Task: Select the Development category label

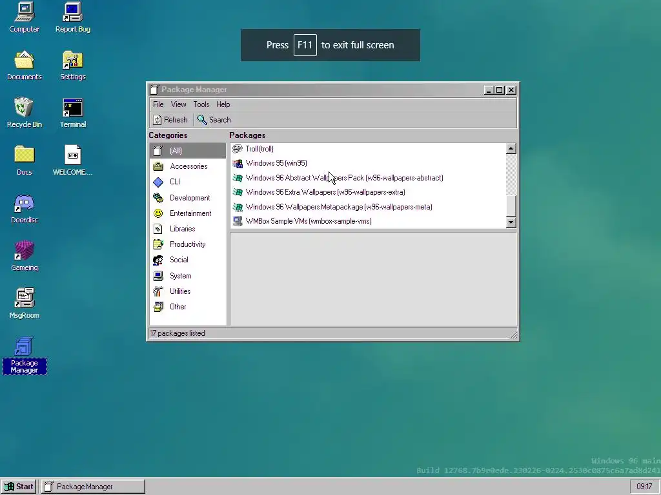Action: coord(190,198)
